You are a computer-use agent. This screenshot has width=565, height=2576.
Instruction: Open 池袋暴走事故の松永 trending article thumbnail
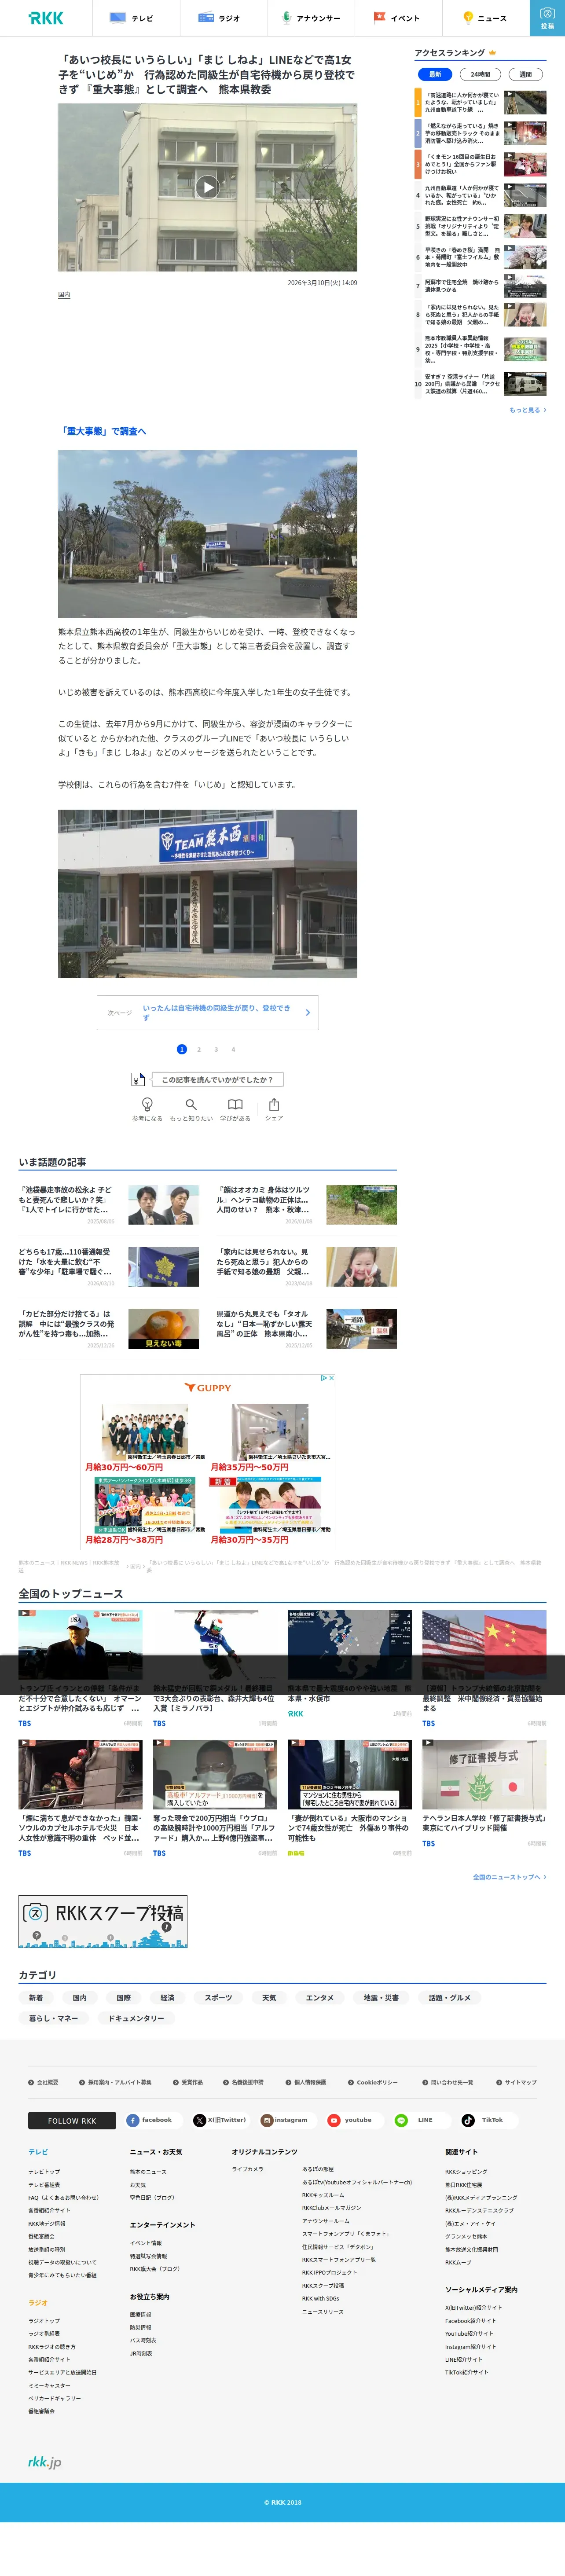tap(163, 1205)
